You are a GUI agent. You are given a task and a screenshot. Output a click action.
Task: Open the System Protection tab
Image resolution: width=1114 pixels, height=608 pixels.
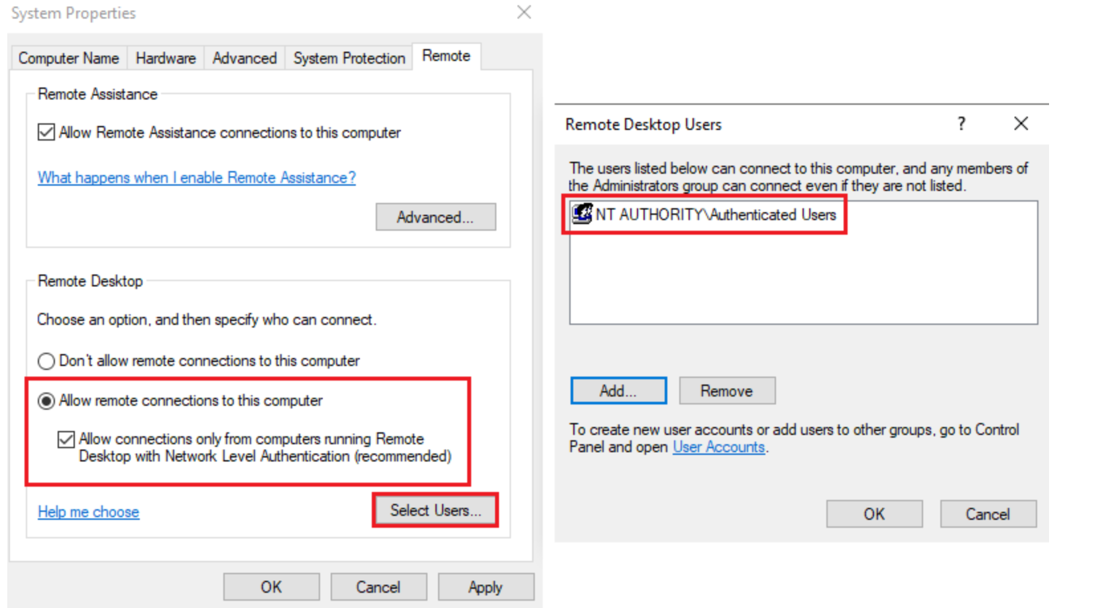349,58
